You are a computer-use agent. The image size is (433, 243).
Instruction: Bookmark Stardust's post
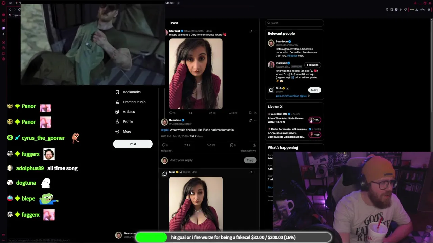(250, 113)
